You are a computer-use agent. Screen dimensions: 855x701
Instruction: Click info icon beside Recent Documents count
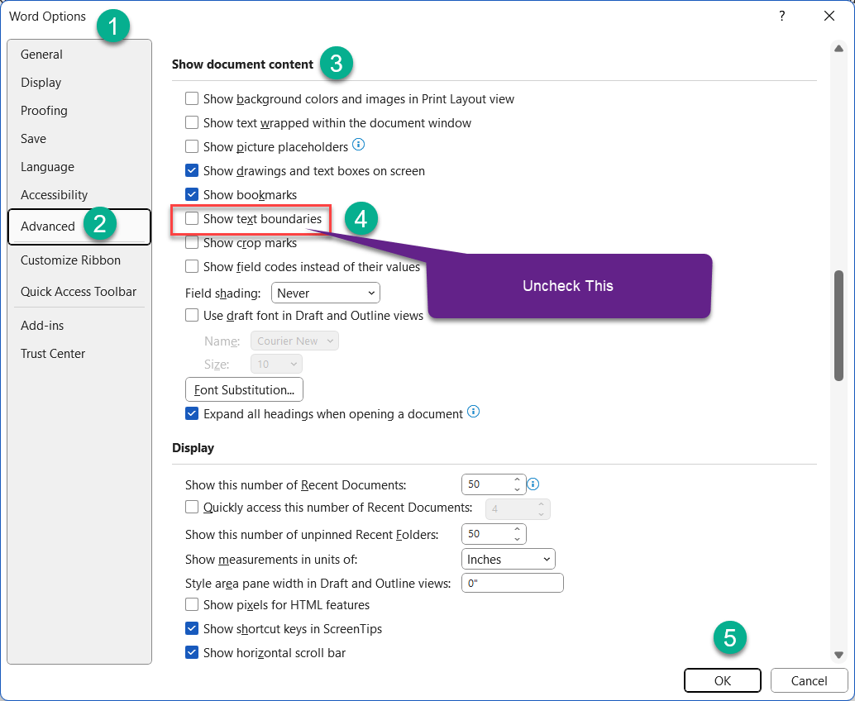pos(533,484)
